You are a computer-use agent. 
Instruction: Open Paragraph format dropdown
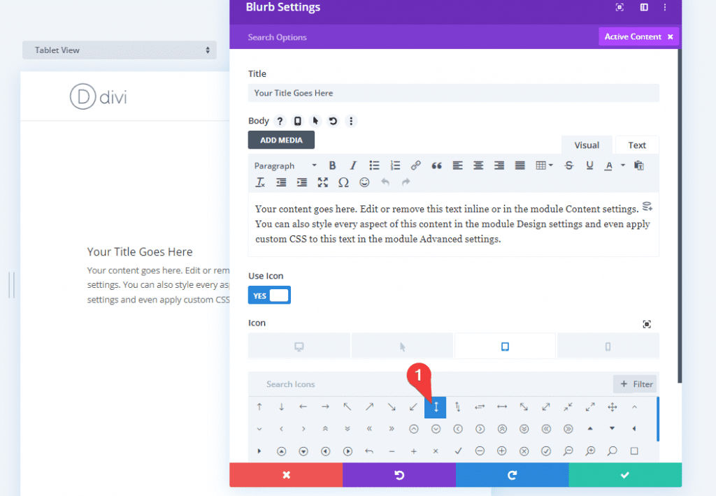tap(285, 166)
